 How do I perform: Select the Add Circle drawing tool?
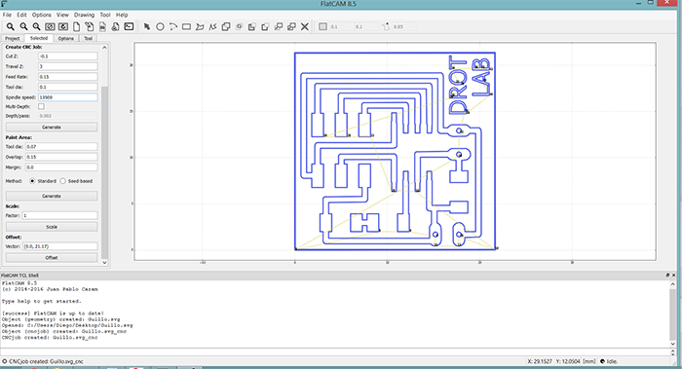pos(160,26)
